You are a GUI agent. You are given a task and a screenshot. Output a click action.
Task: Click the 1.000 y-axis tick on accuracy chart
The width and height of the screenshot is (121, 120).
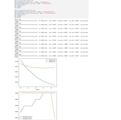[x=17, y=93]
